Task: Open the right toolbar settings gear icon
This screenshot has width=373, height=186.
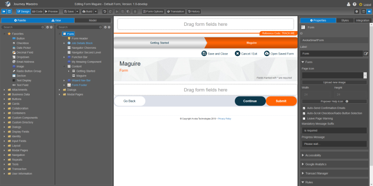Action: 357,11
